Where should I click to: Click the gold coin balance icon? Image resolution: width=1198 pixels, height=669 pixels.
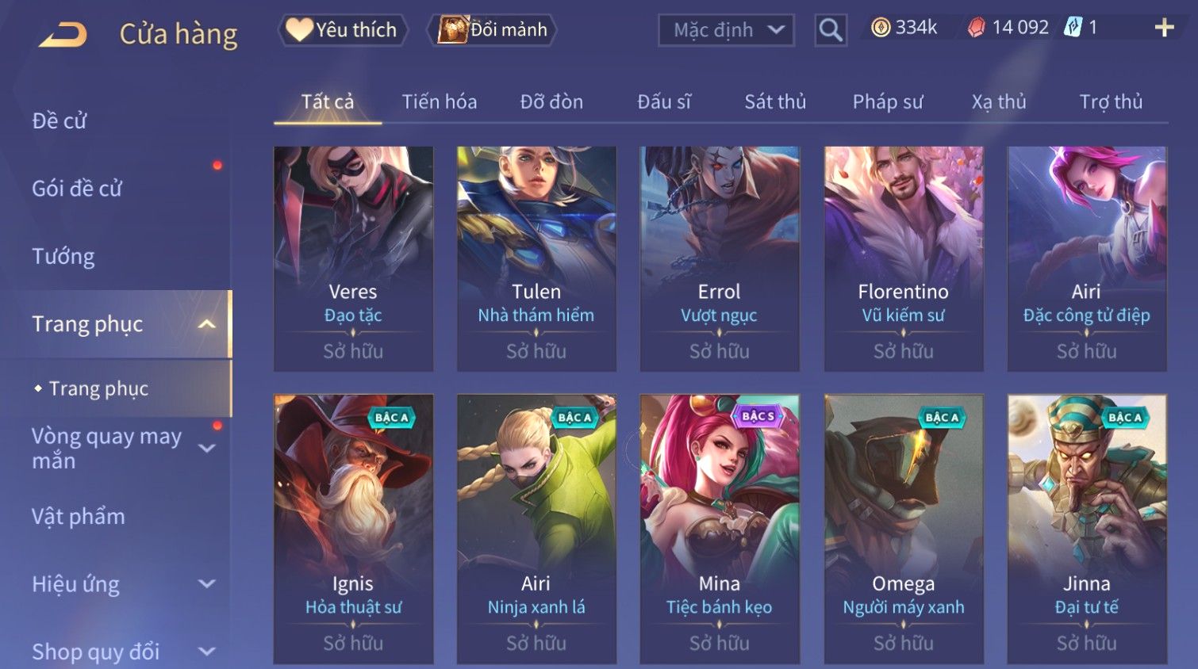881,28
